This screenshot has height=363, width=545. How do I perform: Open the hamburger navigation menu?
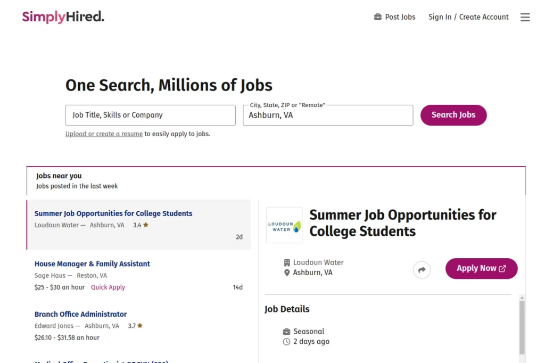pos(525,16)
